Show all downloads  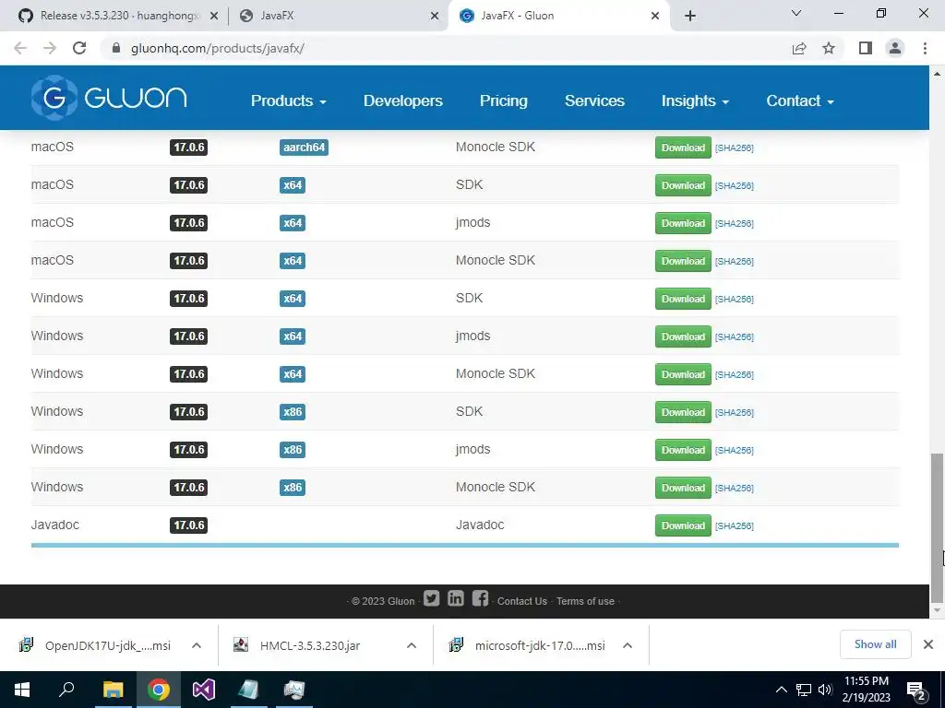click(875, 644)
